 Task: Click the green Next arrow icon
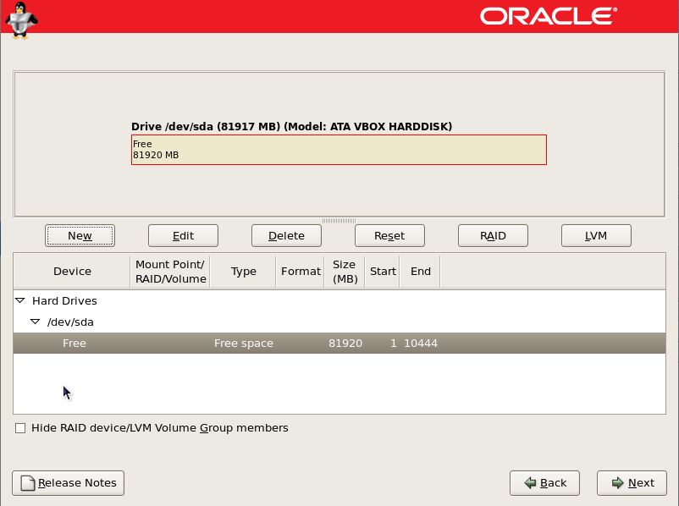(617, 483)
